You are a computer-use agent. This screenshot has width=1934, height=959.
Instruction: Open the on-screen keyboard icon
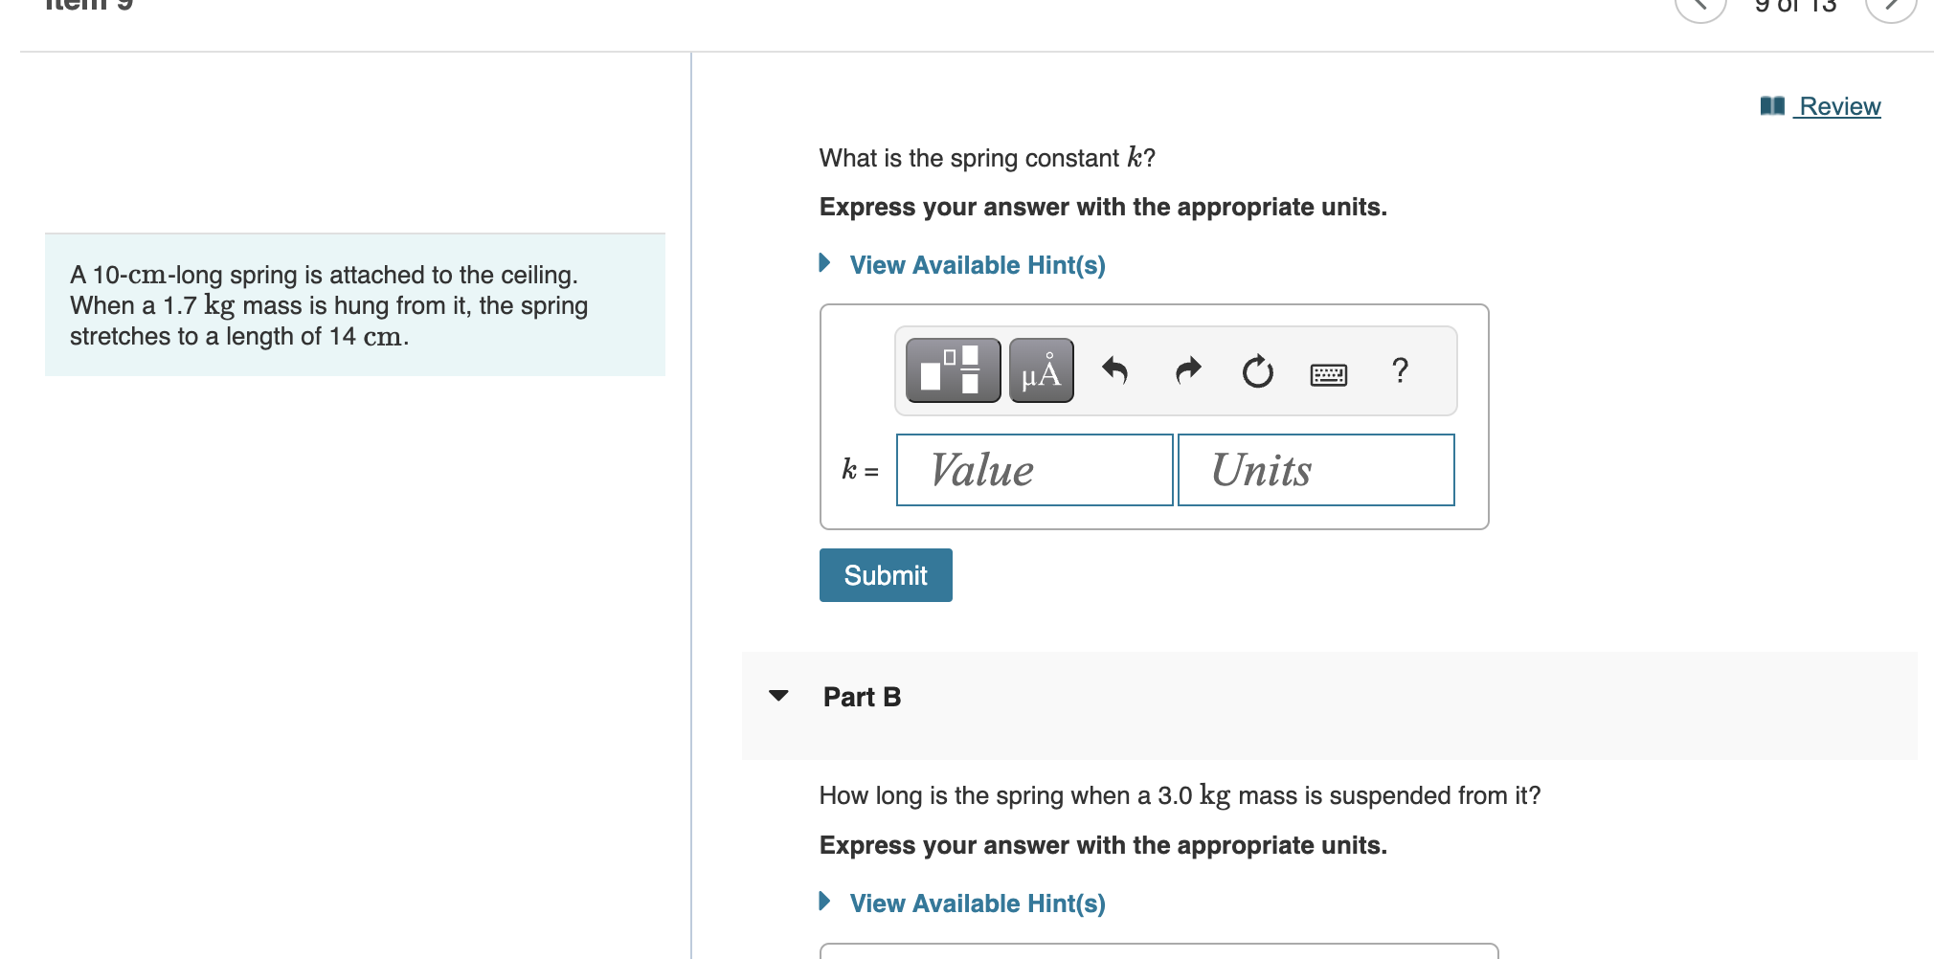[1329, 373]
